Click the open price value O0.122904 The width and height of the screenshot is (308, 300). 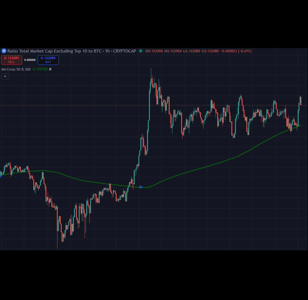tap(154, 51)
